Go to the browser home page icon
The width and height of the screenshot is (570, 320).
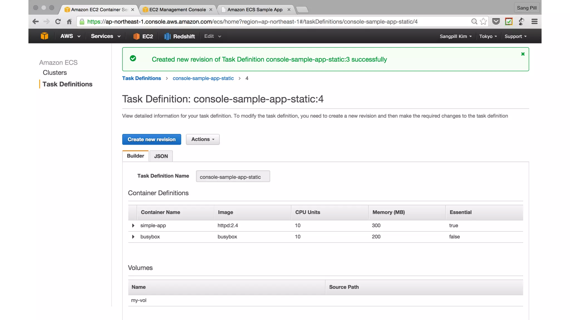[69, 22]
